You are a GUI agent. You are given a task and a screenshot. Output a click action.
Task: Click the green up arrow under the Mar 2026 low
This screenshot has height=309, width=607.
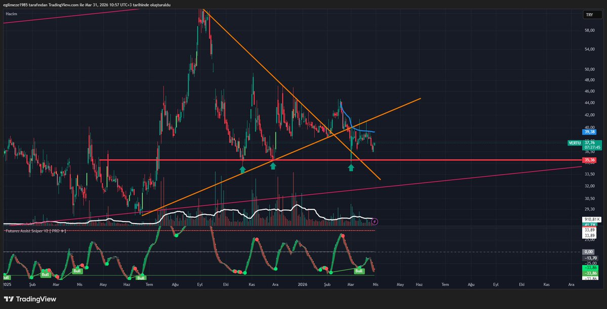pos(351,167)
